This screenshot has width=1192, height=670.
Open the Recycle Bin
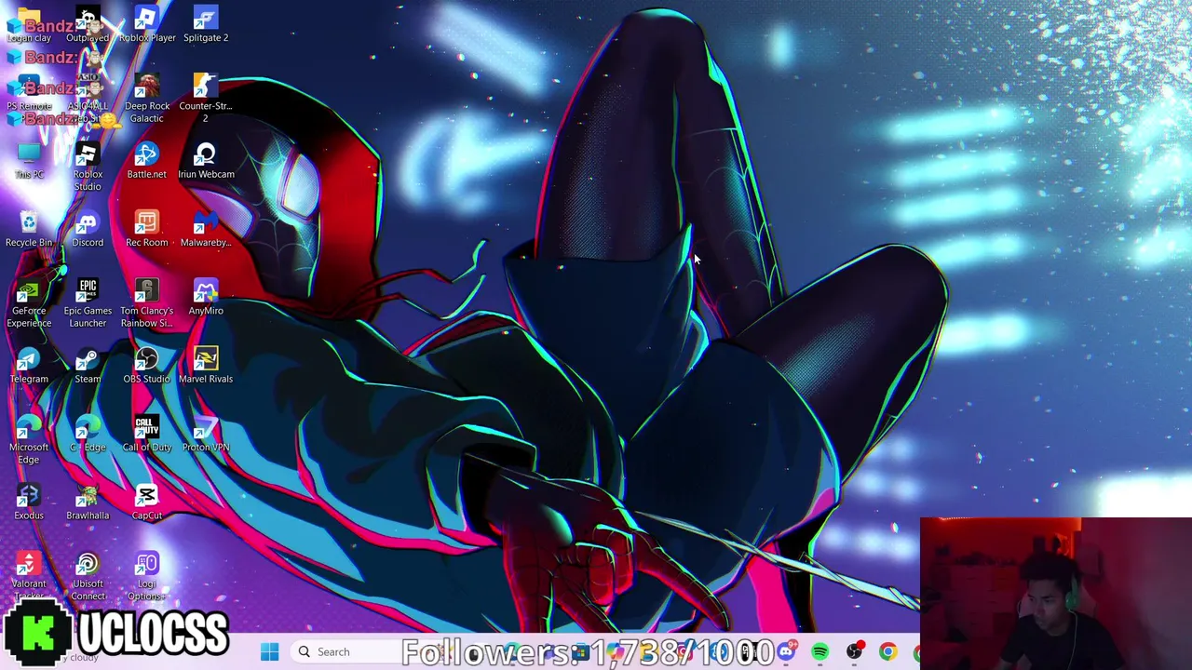click(29, 230)
